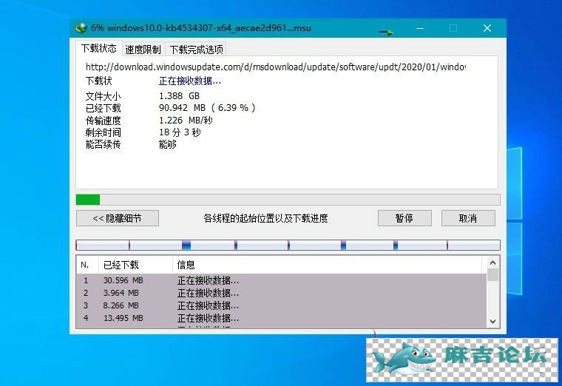The height and width of the screenshot is (386, 562).
Task: Click the download URL text
Action: (x=275, y=67)
